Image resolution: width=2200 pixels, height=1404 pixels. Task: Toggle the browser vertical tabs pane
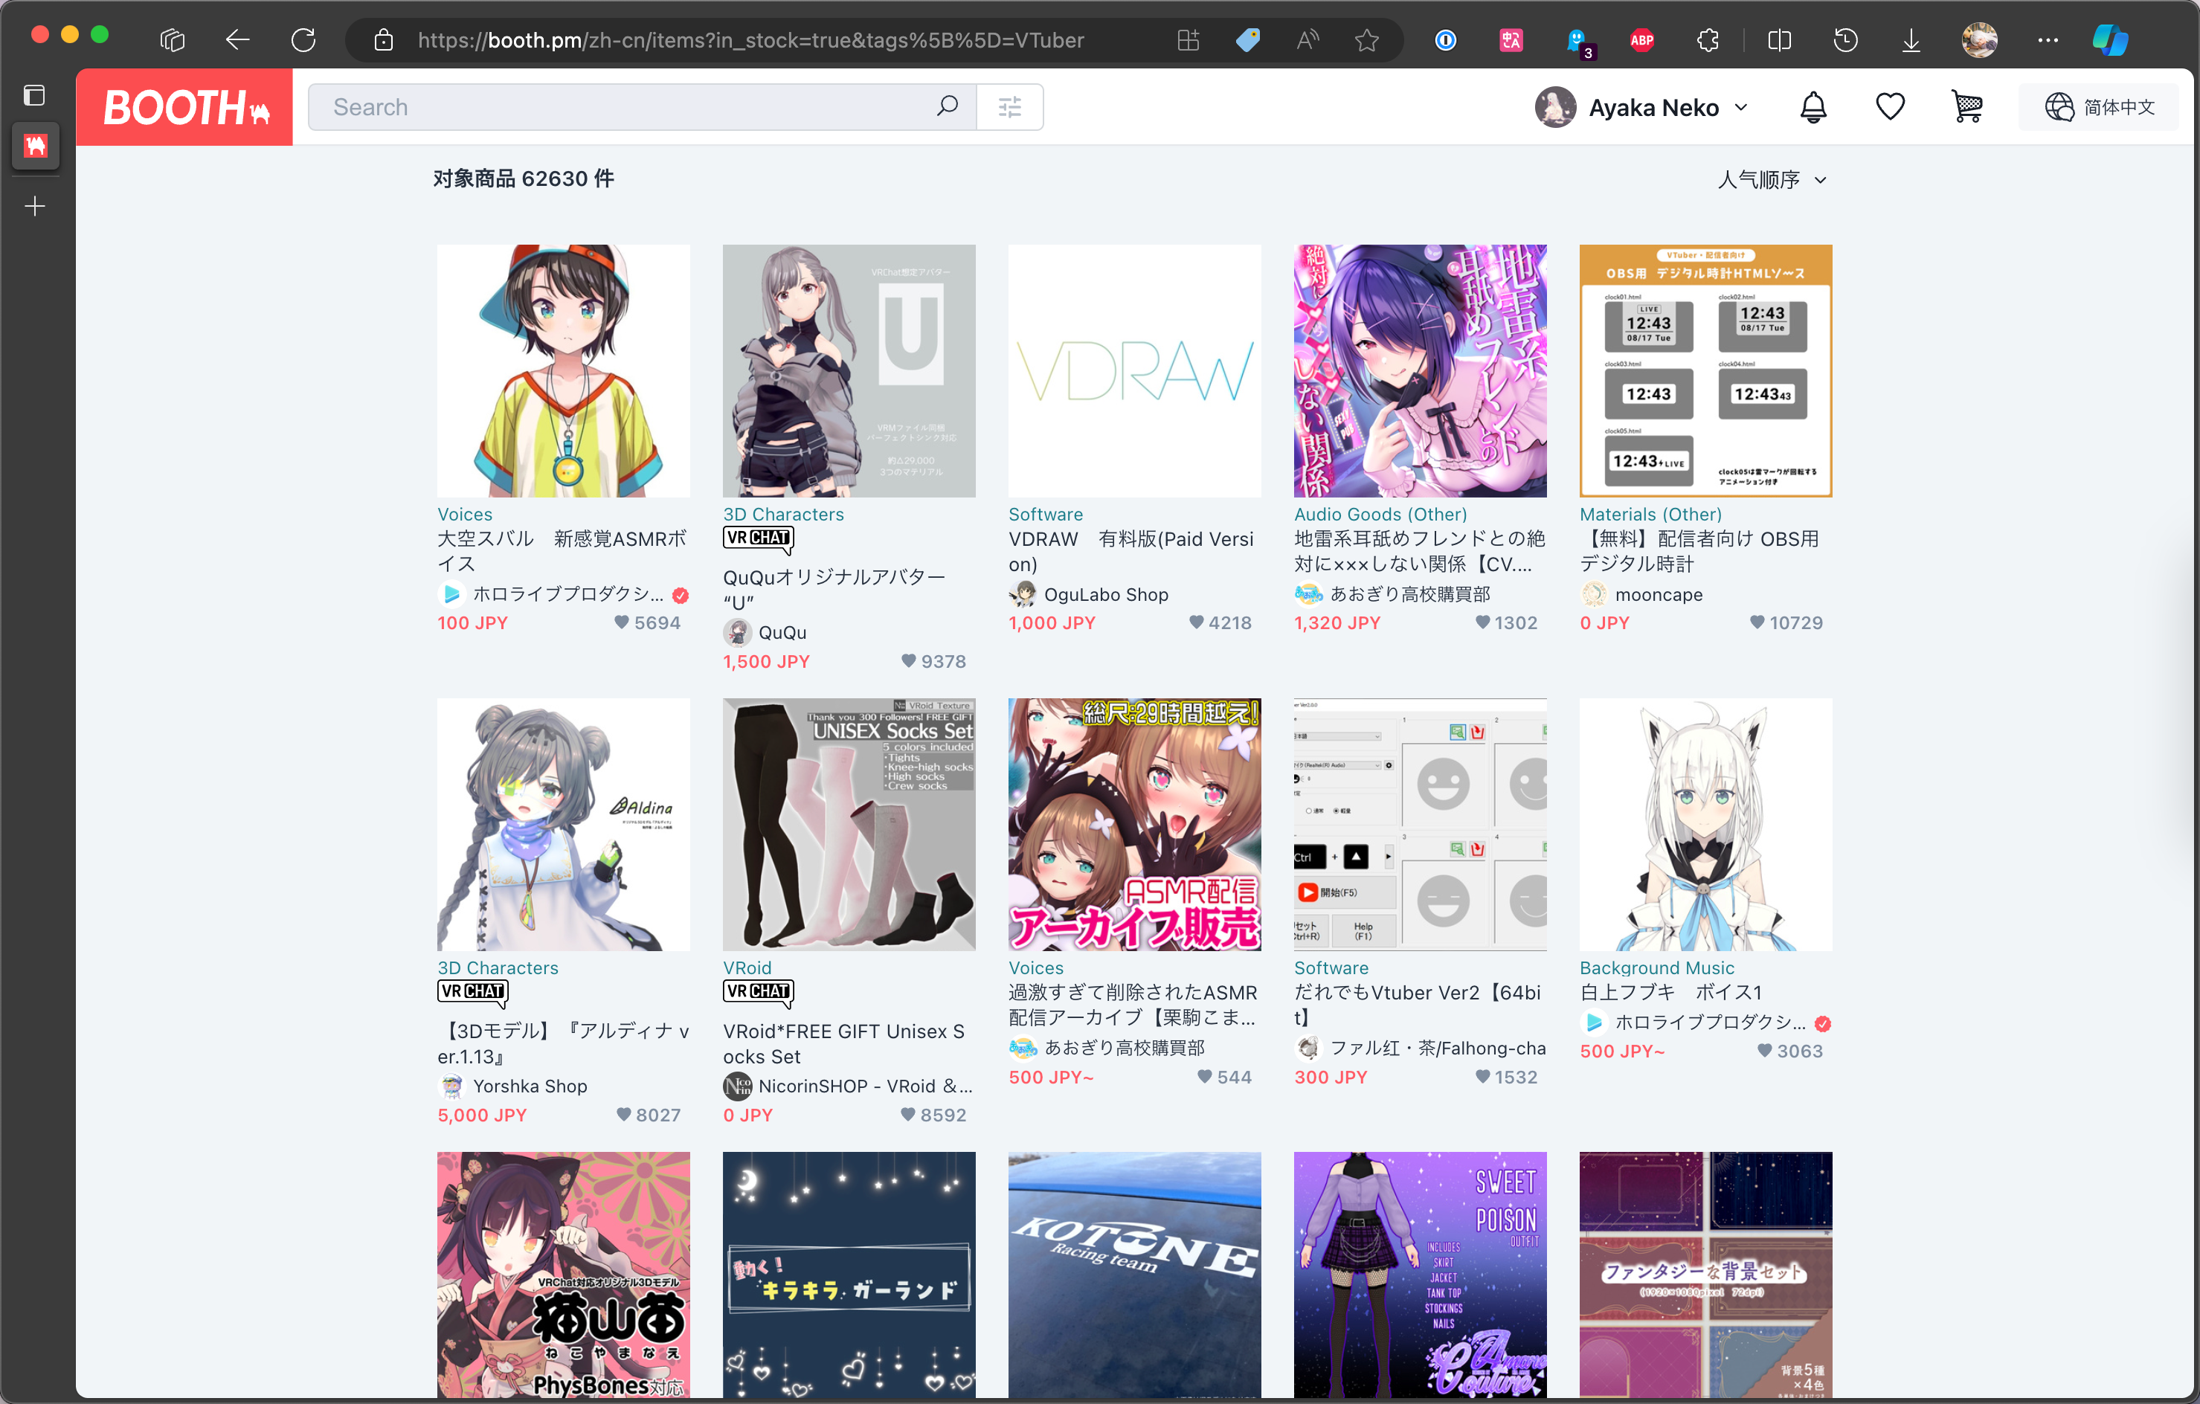coord(35,95)
